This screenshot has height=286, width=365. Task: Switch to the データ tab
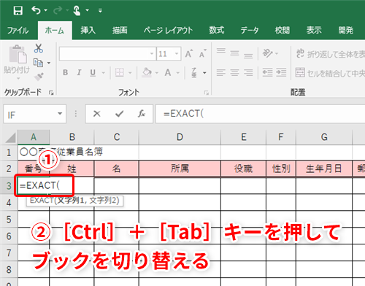(x=250, y=31)
